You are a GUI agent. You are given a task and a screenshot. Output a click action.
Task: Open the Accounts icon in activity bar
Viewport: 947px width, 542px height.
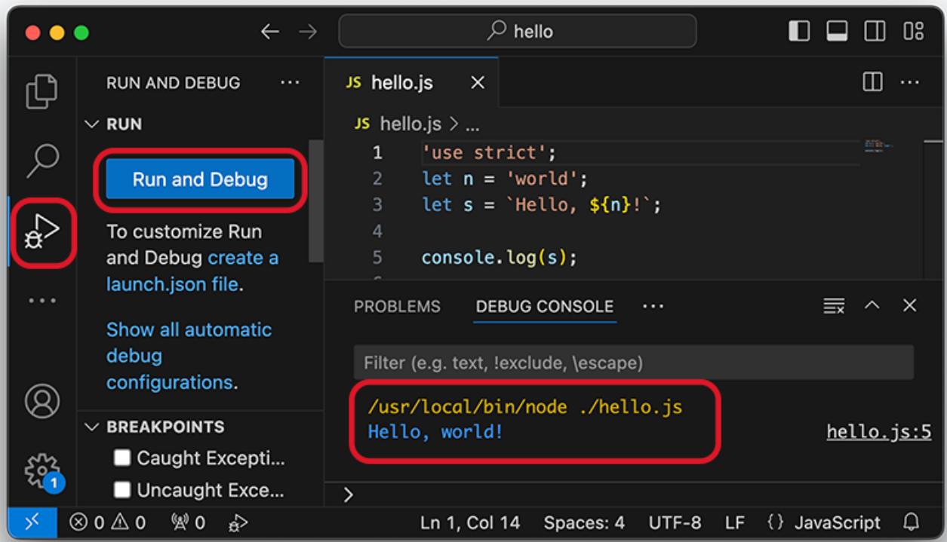42,400
